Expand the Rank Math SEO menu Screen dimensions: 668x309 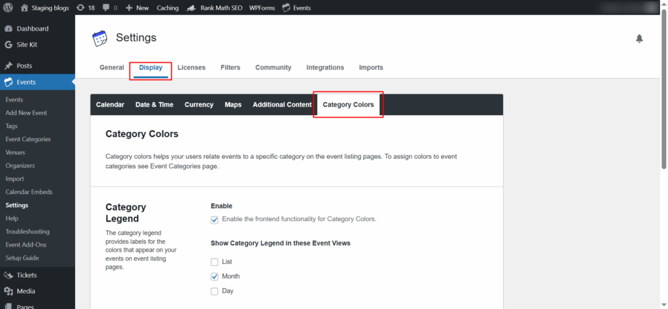pos(215,8)
